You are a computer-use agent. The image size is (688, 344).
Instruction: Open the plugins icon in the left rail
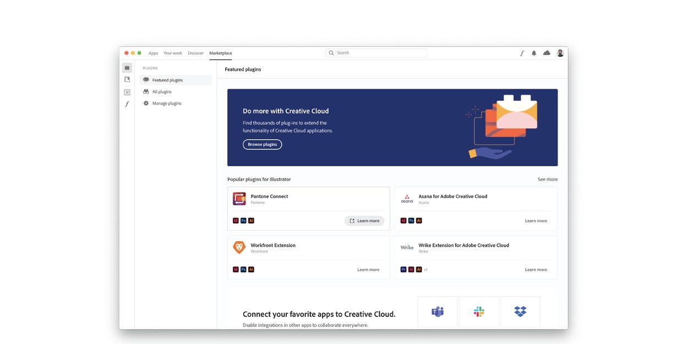127,68
